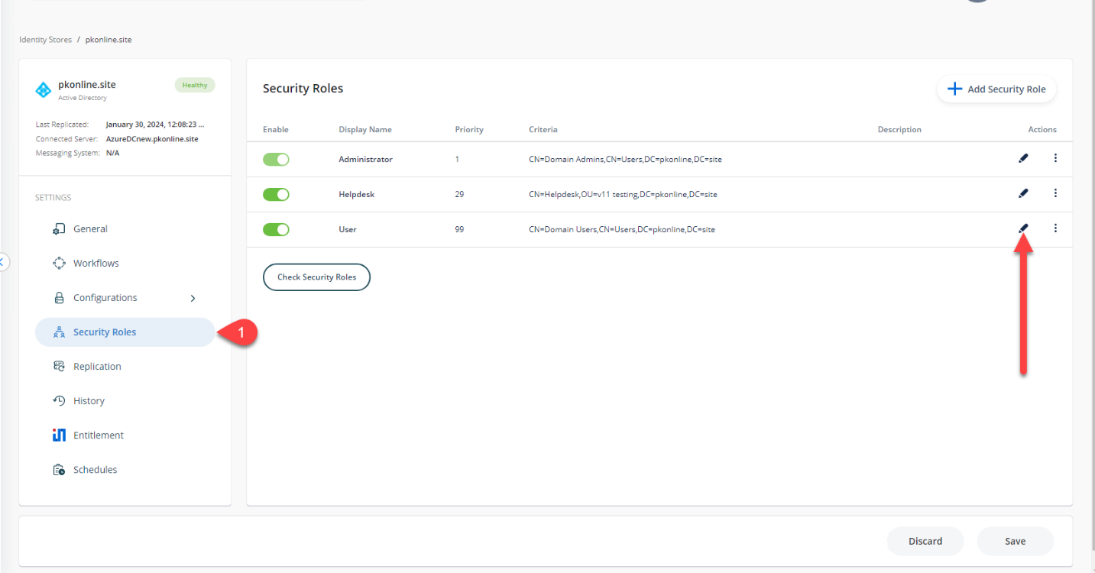Save the security role changes

tap(1015, 541)
